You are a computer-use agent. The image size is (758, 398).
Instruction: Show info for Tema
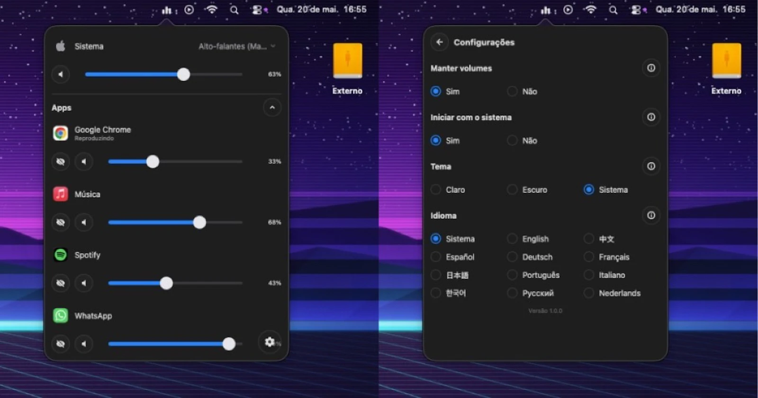[651, 166]
